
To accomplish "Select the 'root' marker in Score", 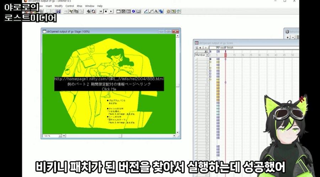I will tap(222, 48).
